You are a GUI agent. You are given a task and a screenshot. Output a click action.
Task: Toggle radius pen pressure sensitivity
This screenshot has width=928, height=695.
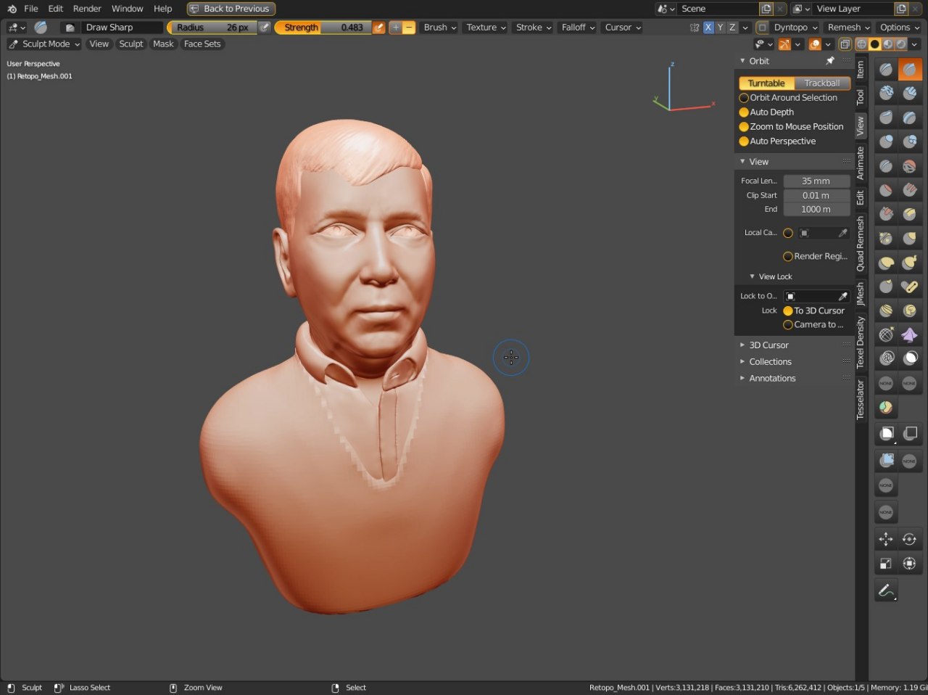(265, 27)
